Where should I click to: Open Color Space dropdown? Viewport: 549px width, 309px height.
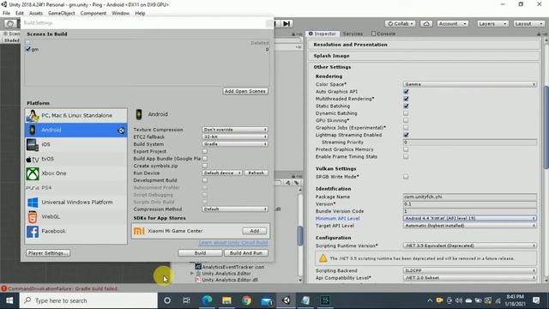pyautogui.click(x=469, y=84)
